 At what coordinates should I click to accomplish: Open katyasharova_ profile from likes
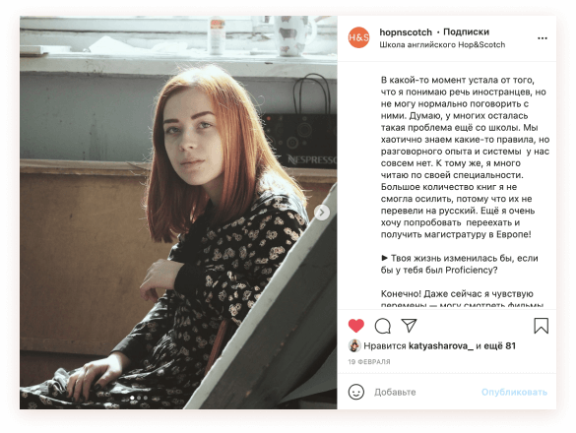(441, 345)
